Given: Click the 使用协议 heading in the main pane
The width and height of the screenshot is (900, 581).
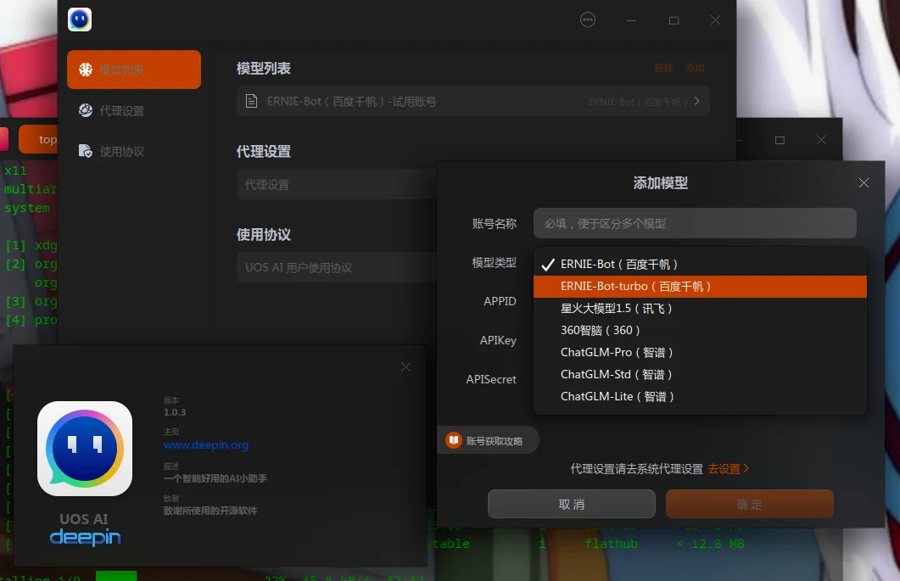Looking at the screenshot, I should 264,235.
